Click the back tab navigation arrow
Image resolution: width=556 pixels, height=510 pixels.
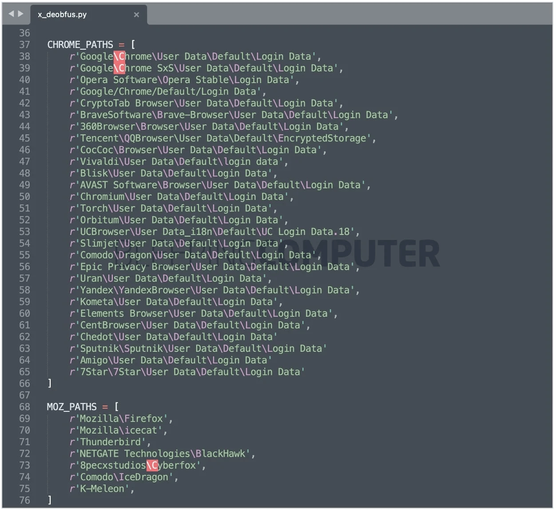[x=11, y=14]
